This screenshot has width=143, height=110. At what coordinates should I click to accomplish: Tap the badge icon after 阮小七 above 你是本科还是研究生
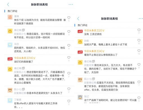point(23,89)
